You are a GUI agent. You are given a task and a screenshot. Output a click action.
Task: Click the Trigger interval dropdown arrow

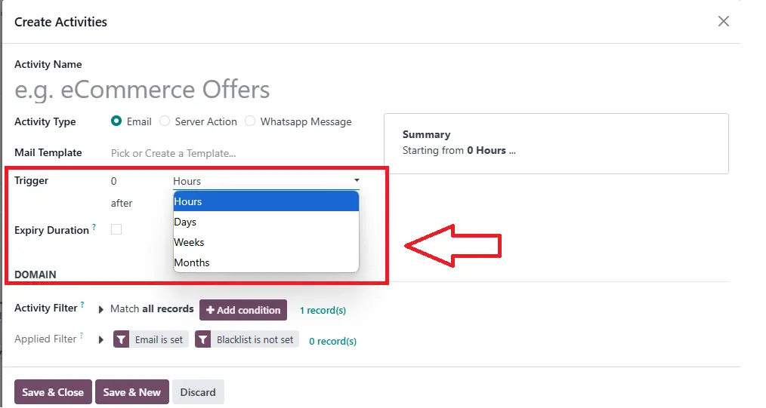point(357,180)
